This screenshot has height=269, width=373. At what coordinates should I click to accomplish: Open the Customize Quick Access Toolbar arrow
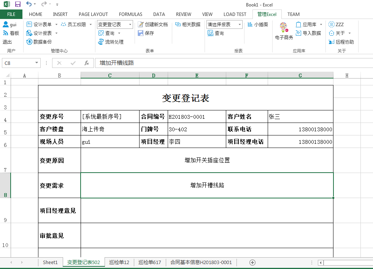tap(57, 4)
